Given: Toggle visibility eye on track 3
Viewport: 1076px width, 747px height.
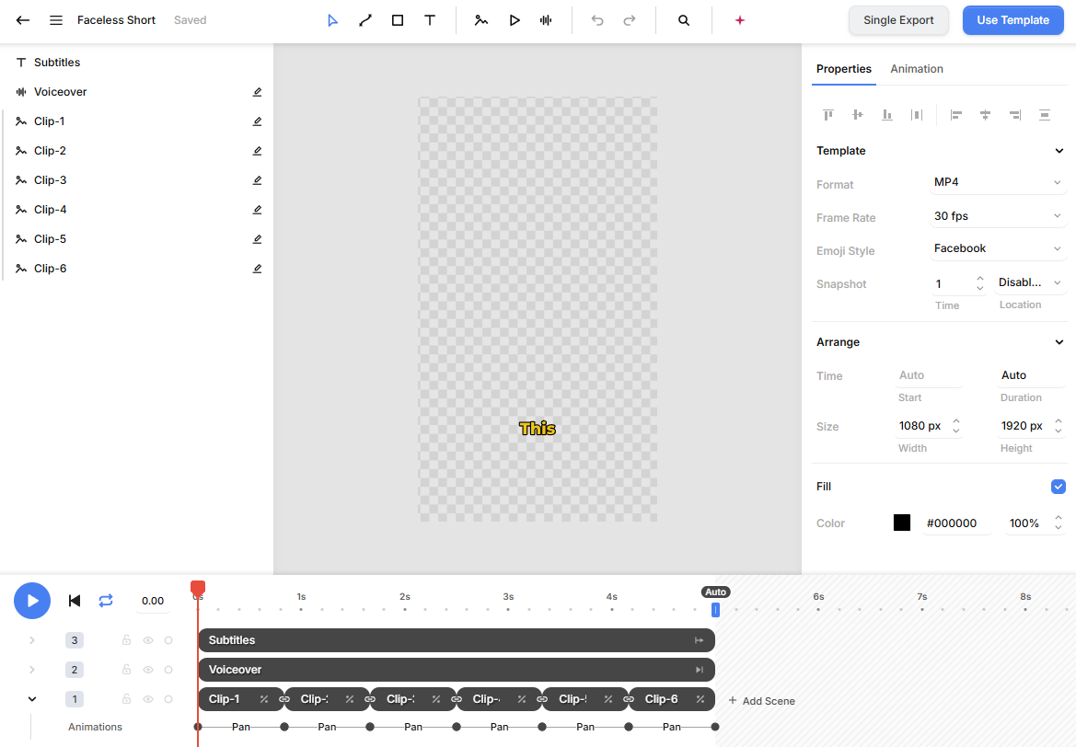Looking at the screenshot, I should click(x=148, y=640).
